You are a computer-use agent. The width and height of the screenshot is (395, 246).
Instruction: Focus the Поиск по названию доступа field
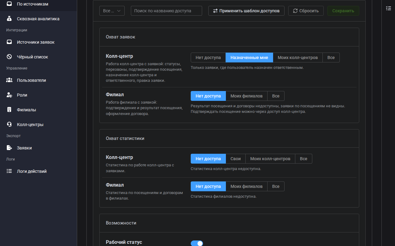click(166, 11)
